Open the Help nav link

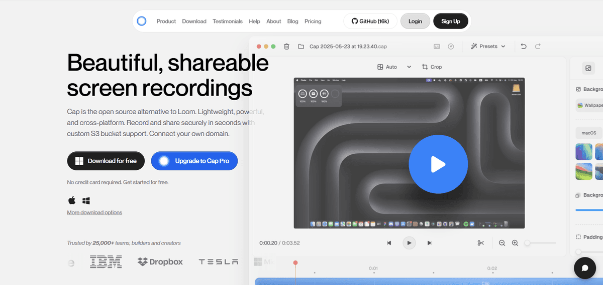[x=254, y=22]
